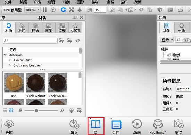
Task: Click the blue refresh arrow in toolbar
Action: click(x=63, y=10)
